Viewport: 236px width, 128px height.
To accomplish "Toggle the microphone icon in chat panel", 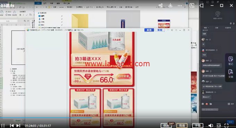I will (x=234, y=24).
